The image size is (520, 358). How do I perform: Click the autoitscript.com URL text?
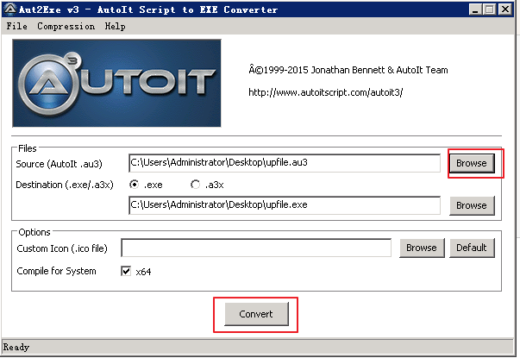point(326,92)
